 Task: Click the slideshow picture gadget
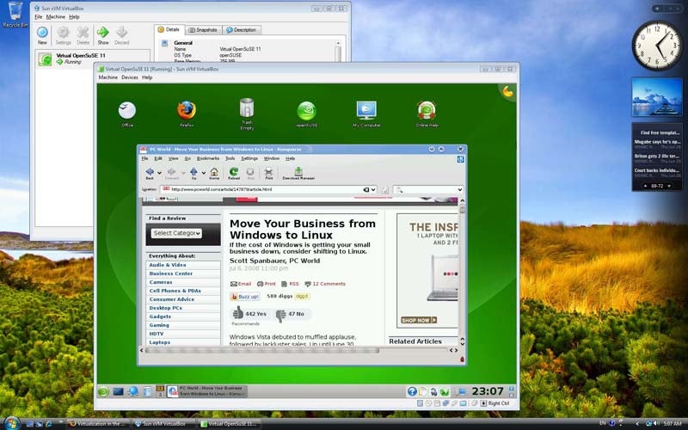point(657,97)
